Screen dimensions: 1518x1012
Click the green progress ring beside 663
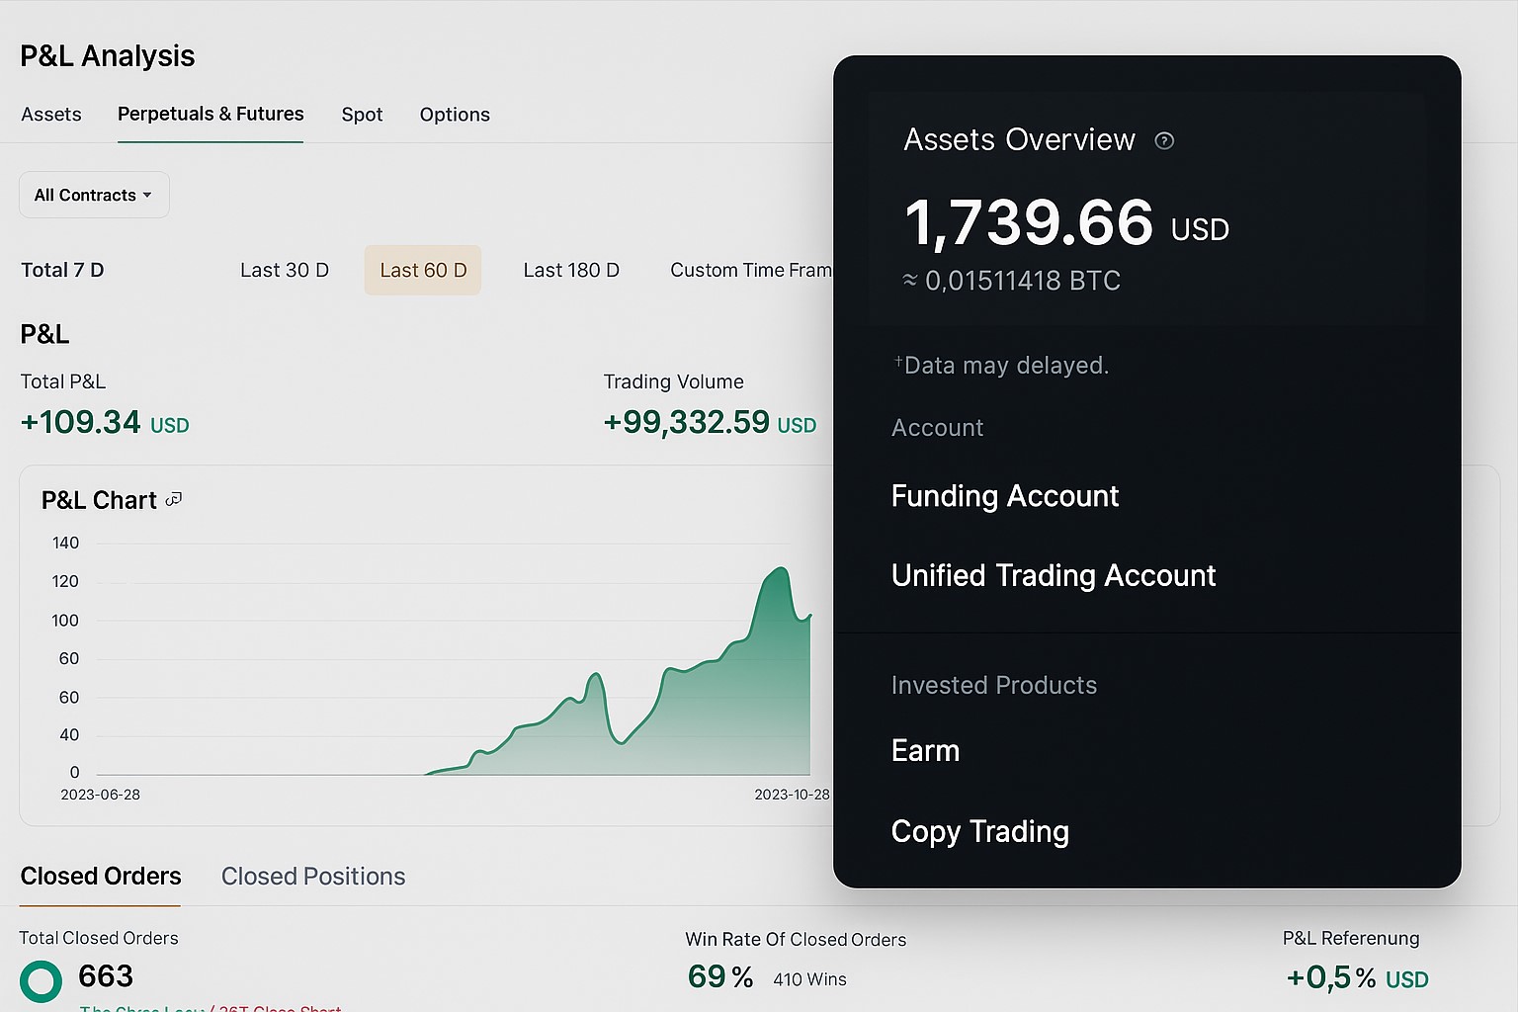pyautogui.click(x=41, y=979)
